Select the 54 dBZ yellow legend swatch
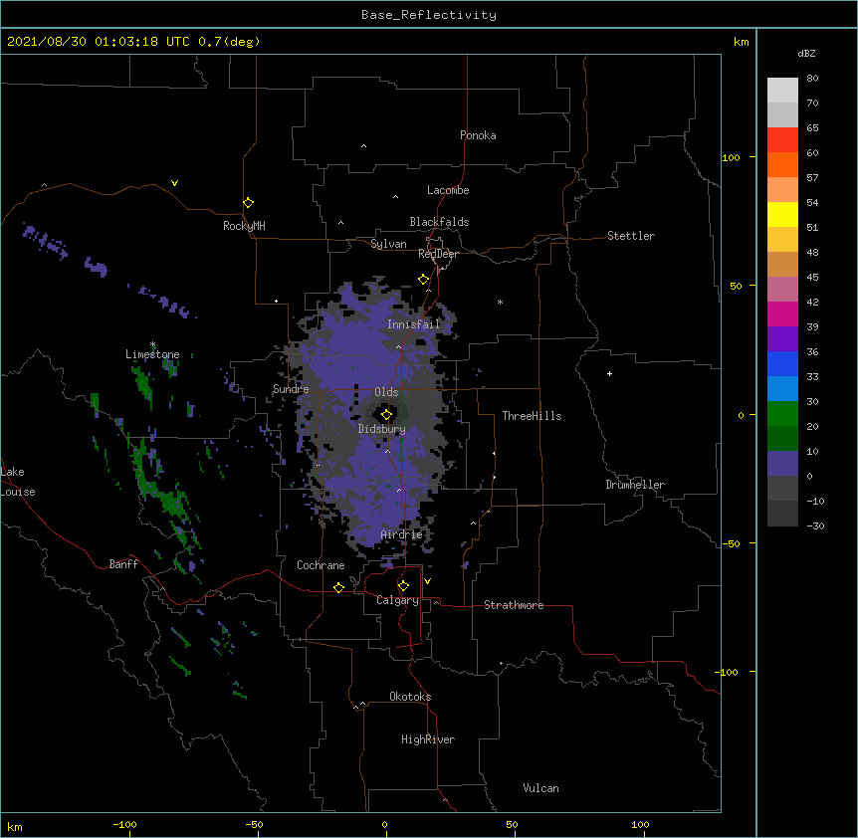Image resolution: width=858 pixels, height=838 pixels. (x=782, y=214)
